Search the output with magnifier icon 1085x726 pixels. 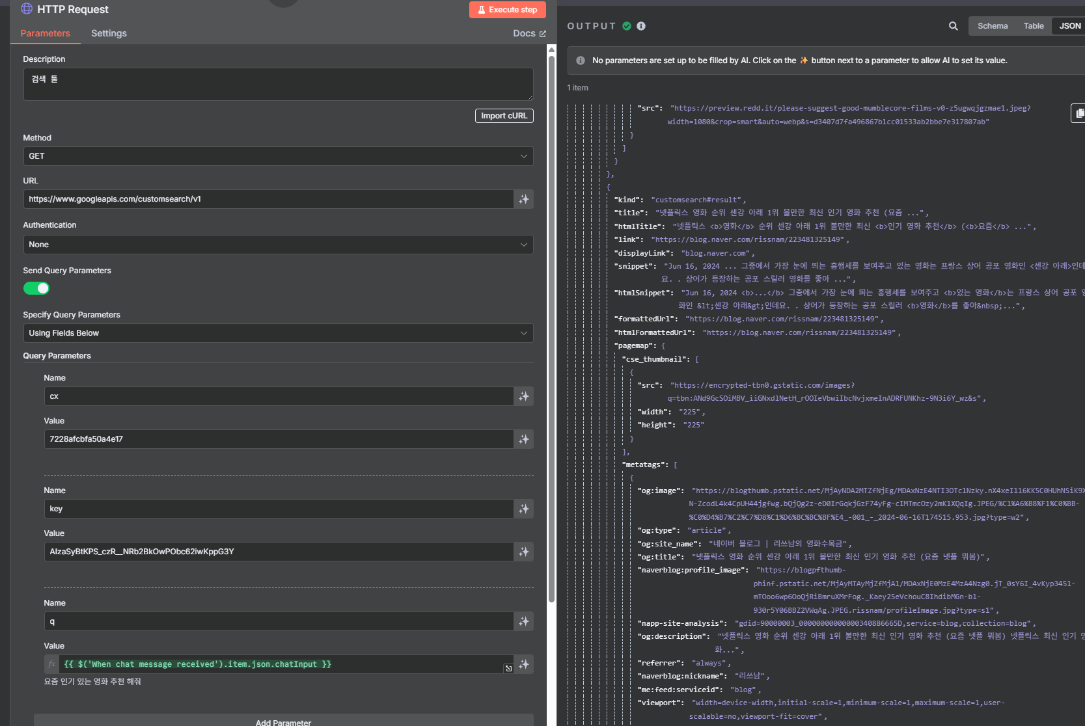[x=953, y=26]
